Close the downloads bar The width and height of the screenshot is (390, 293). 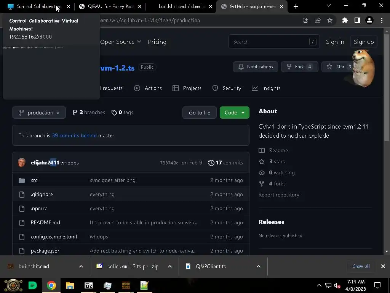(x=383, y=266)
